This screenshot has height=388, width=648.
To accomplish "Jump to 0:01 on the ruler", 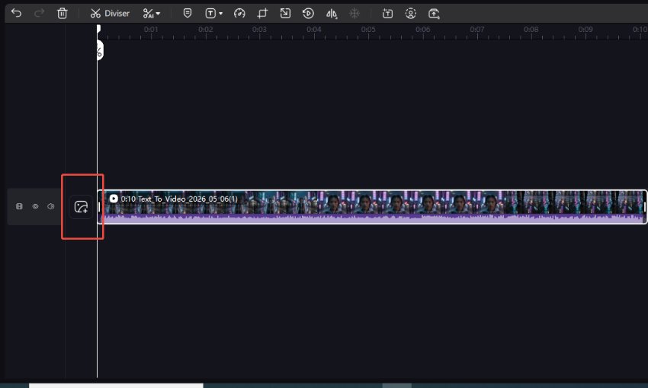I will point(151,30).
